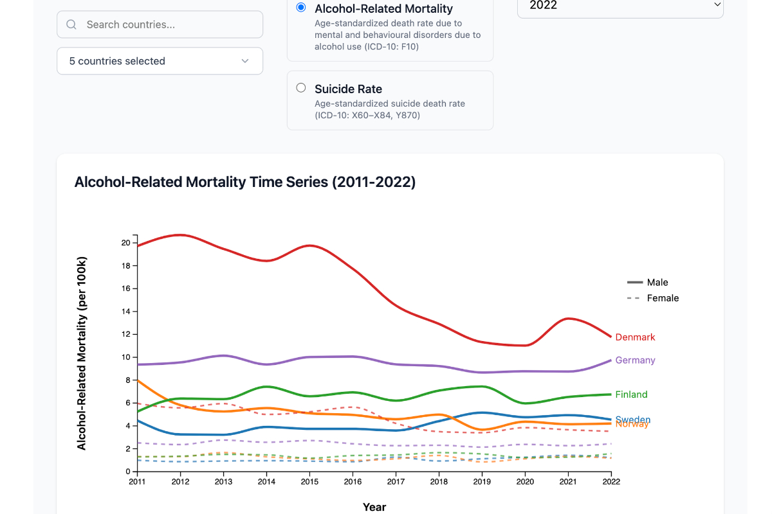Click the search magnifier icon
772x514 pixels.
pyautogui.click(x=72, y=24)
